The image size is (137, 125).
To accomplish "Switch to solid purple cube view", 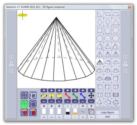I will (x=33, y=104).
